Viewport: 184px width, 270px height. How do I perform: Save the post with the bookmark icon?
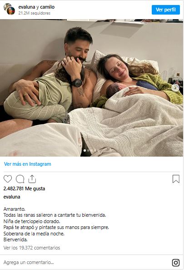(176, 179)
